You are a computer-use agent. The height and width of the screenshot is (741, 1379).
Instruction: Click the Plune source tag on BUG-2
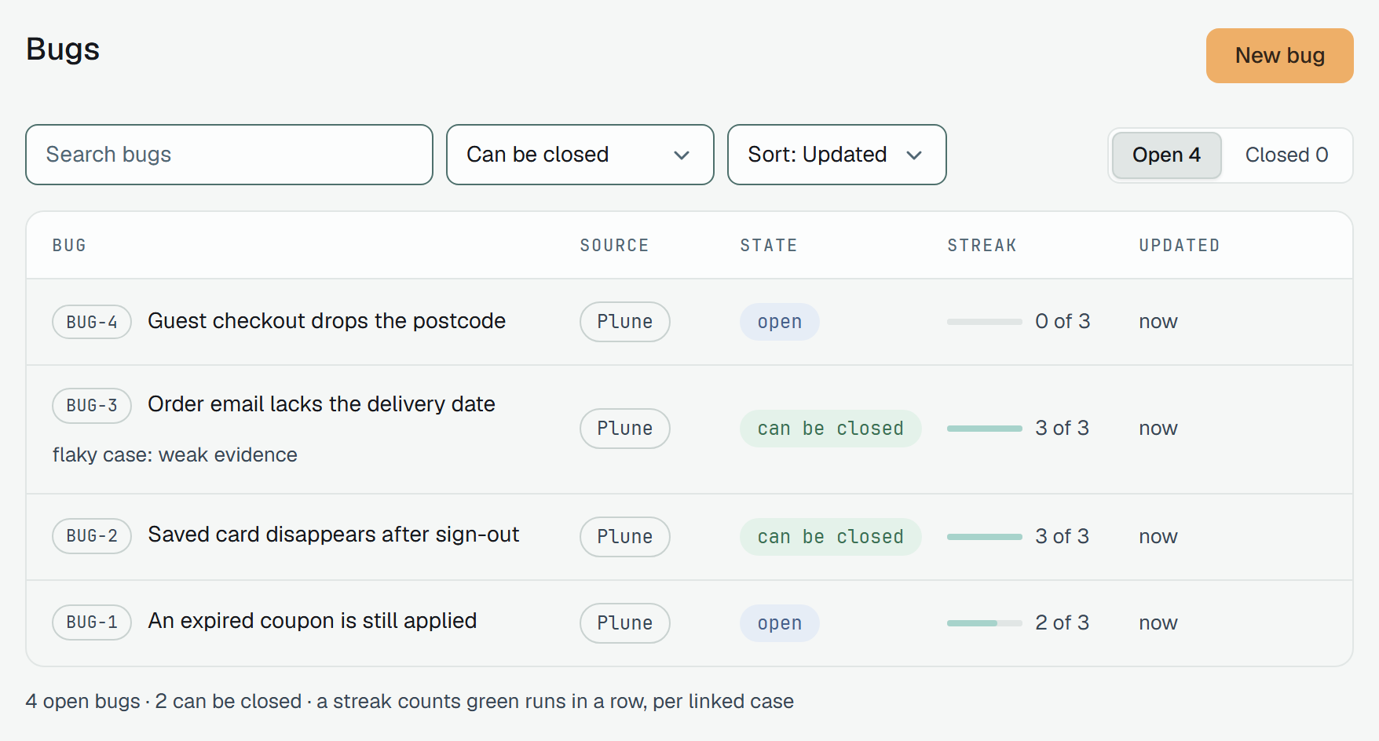(625, 537)
